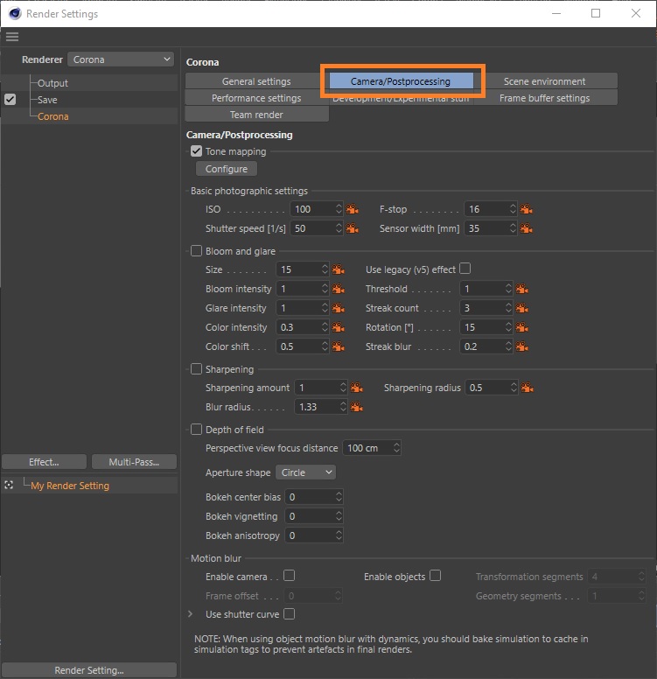The width and height of the screenshot is (657, 679).
Task: Click the camera override icon beside ISO
Action: point(352,209)
